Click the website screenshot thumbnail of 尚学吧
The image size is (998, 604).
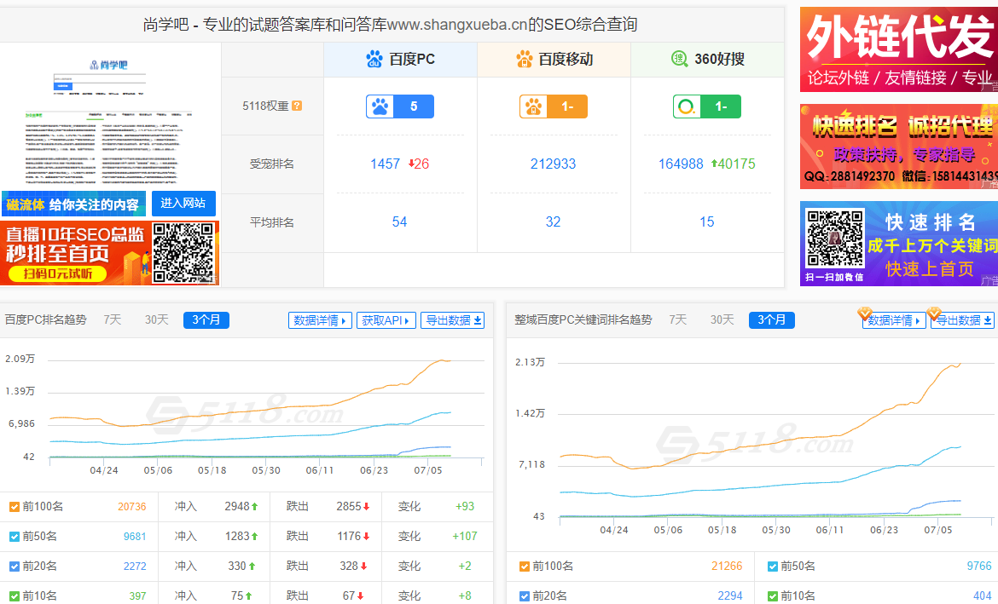pos(109,118)
